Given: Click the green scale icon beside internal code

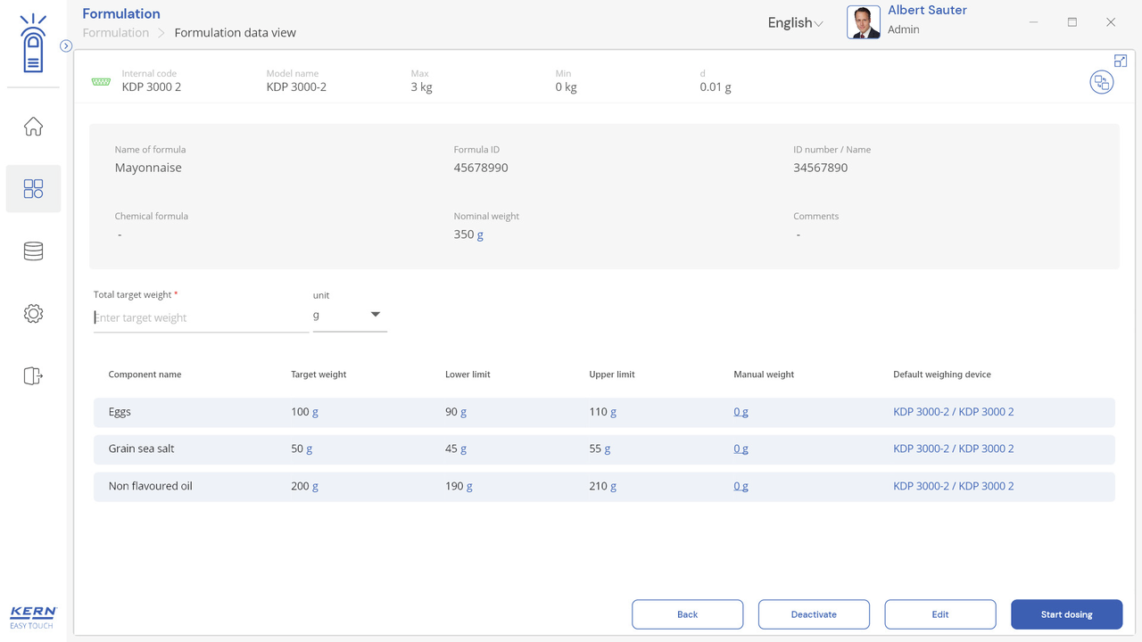Looking at the screenshot, I should coord(101,82).
